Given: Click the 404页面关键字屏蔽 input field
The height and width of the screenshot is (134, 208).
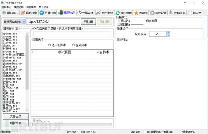Looking at the screenshot, I should point(72,34).
